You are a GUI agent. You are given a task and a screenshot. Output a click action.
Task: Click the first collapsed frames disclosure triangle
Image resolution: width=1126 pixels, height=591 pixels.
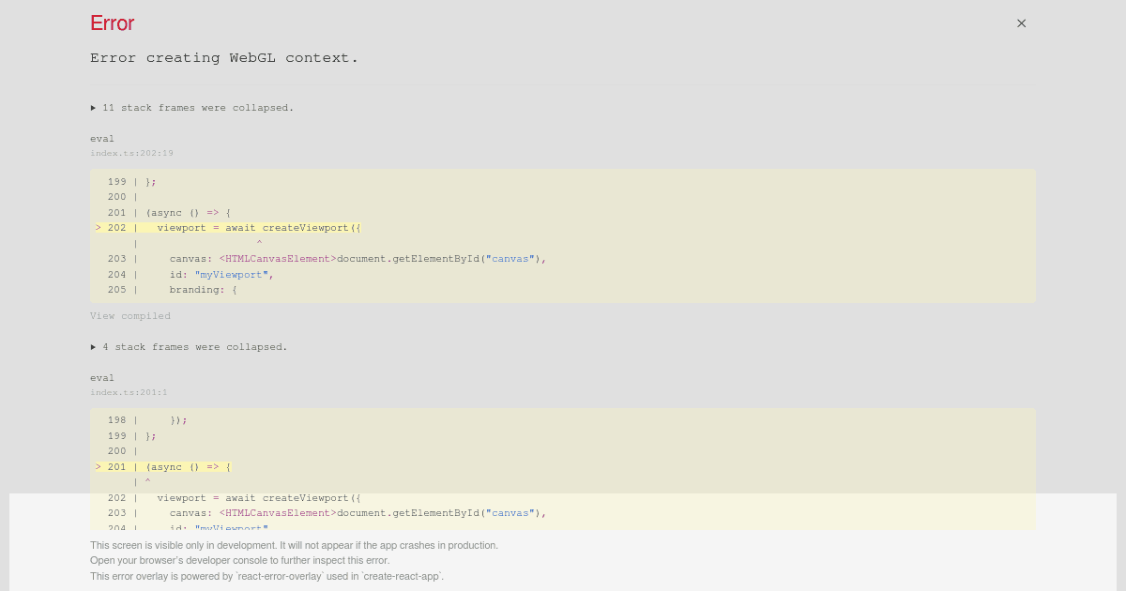tap(94, 107)
